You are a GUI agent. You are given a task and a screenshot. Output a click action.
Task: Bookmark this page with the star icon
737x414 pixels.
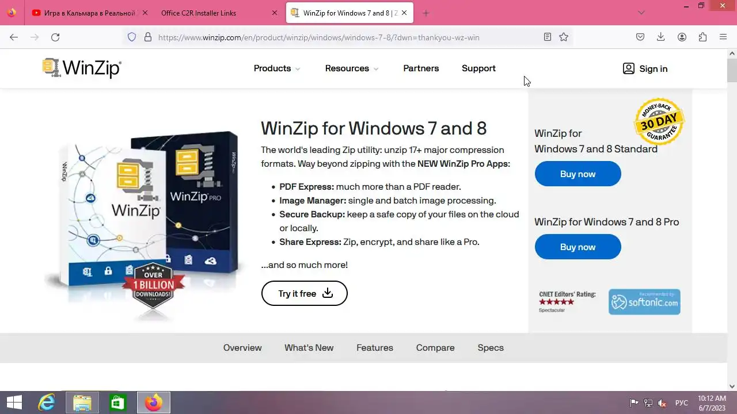564,37
